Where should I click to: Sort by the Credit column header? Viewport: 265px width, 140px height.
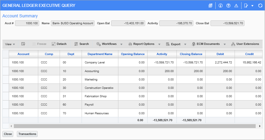click(249, 54)
